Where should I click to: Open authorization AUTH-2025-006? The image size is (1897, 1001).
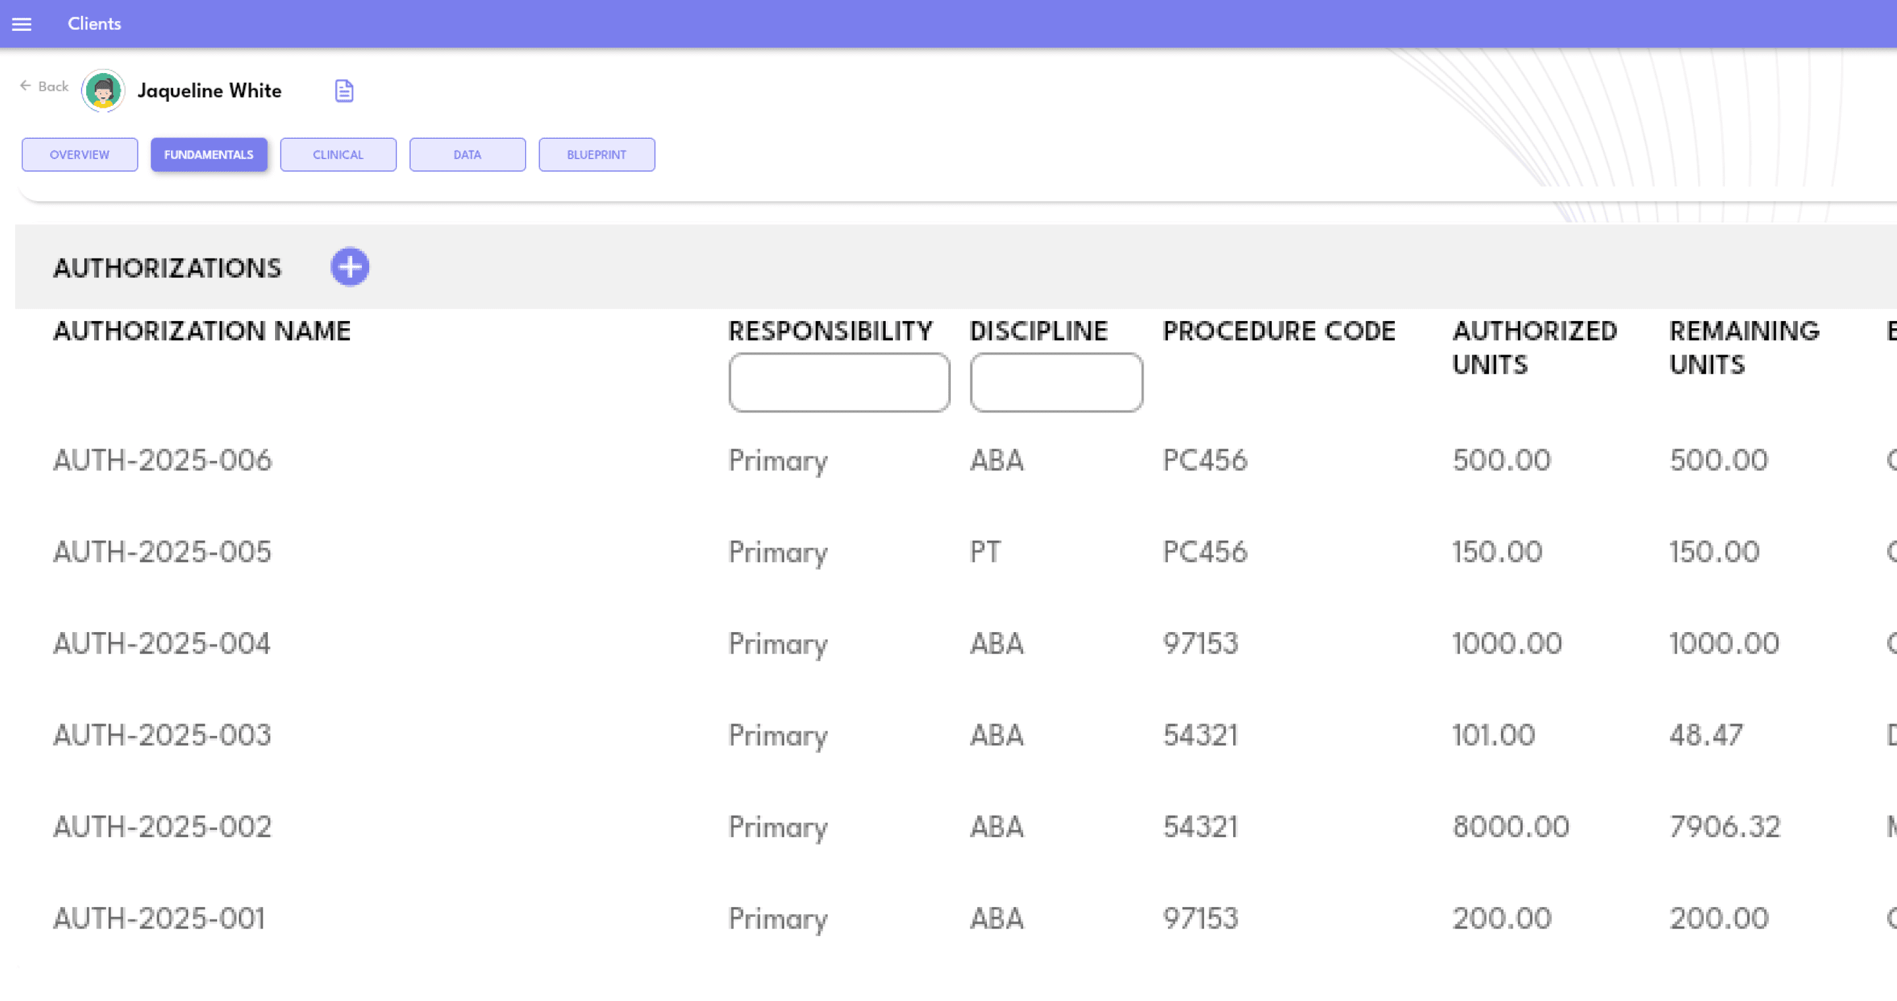[x=163, y=460]
